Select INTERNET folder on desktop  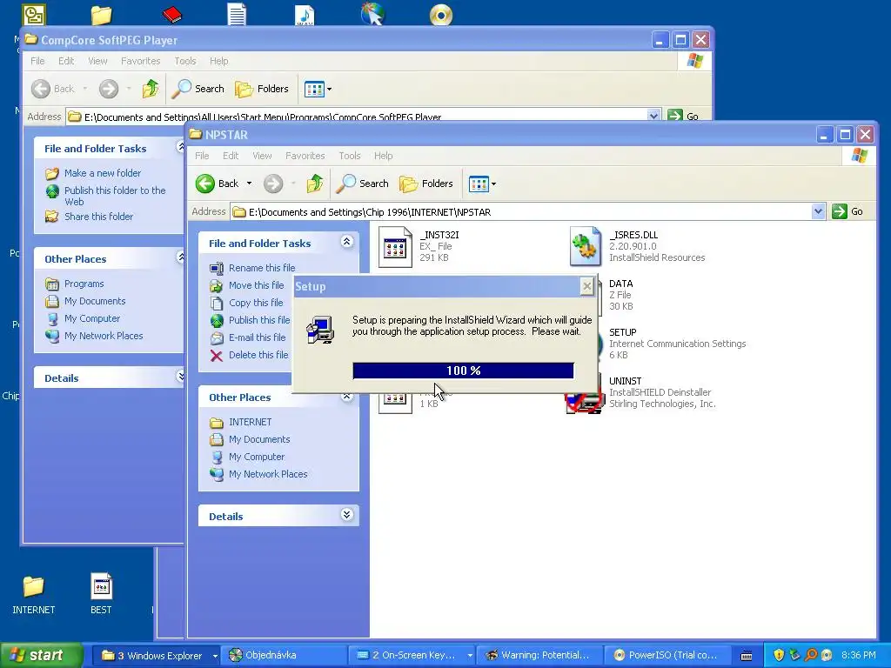34,595
